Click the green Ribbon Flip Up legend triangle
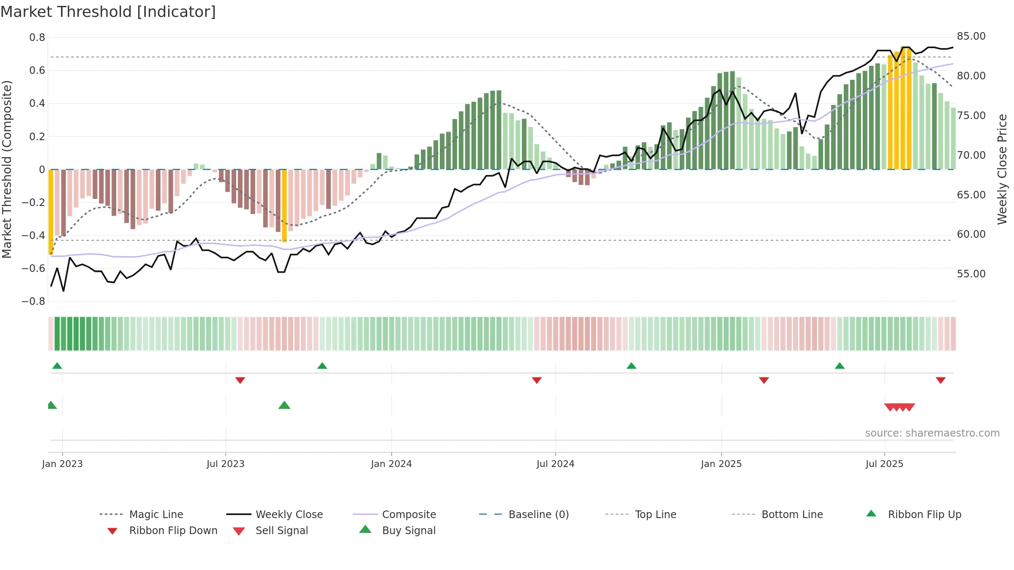 (x=871, y=513)
